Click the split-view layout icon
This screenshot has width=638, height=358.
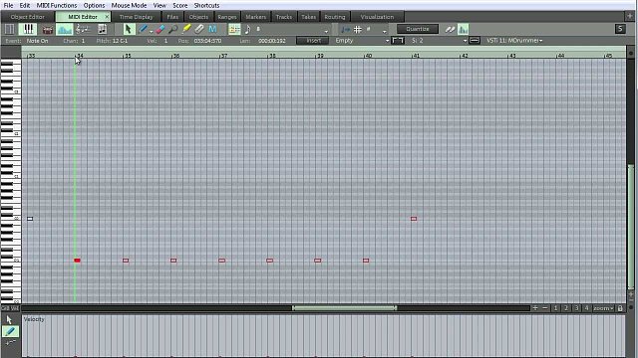(x=9, y=29)
